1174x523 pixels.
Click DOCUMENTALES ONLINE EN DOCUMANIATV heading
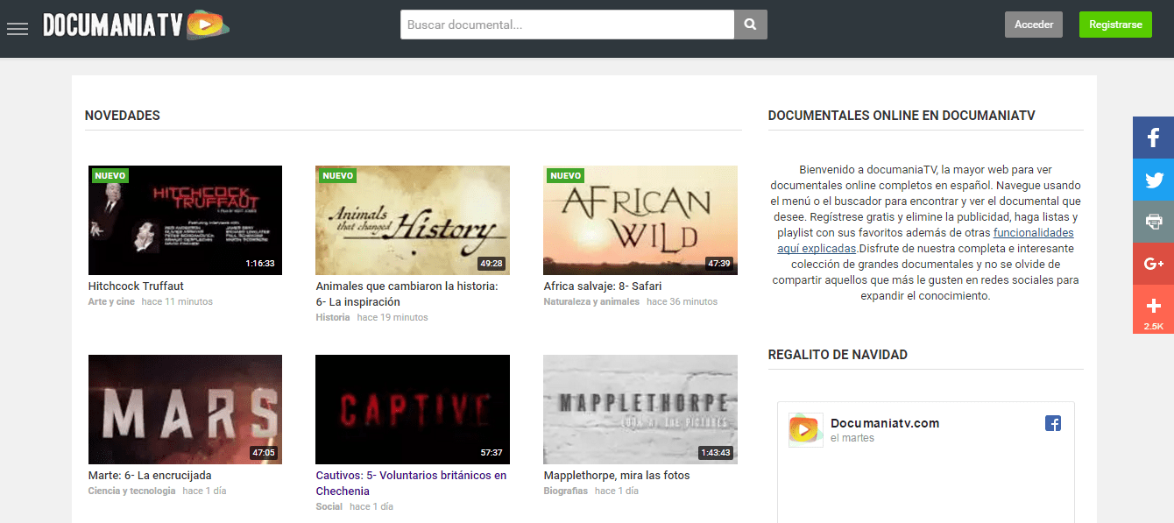pos(902,116)
